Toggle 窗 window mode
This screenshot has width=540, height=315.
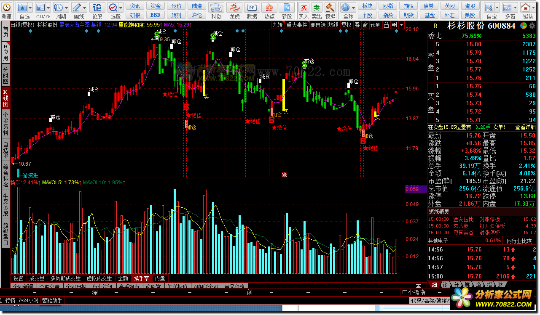(365, 25)
